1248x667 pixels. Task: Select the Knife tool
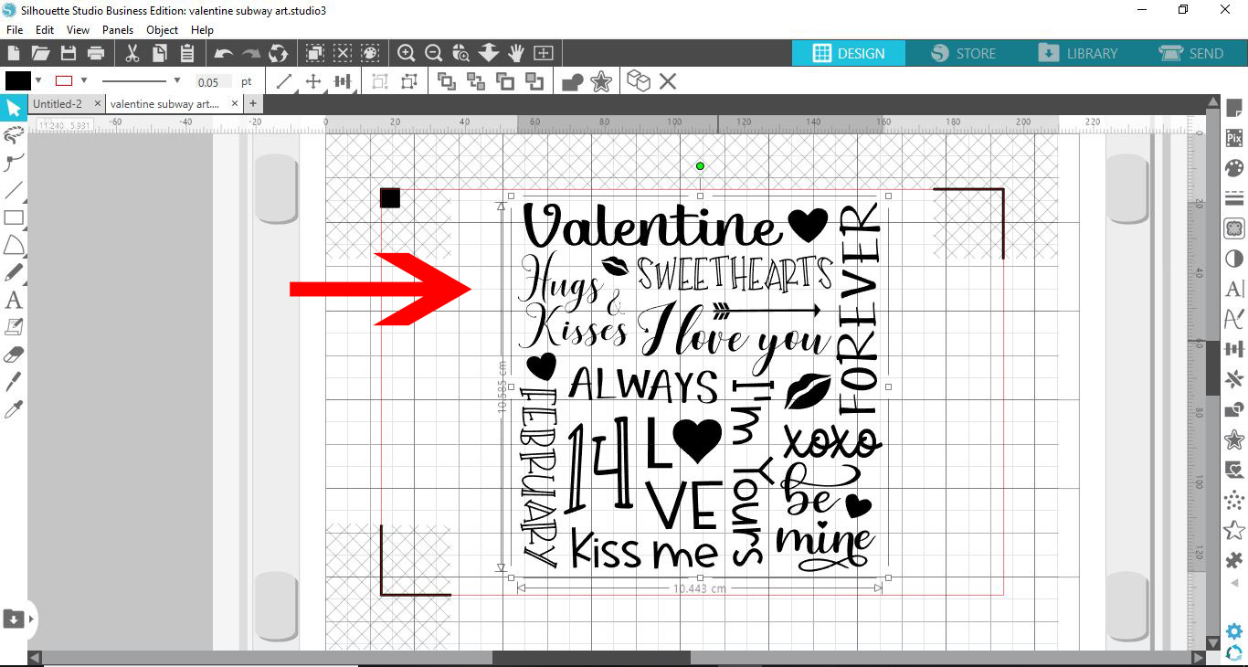pyautogui.click(x=13, y=382)
